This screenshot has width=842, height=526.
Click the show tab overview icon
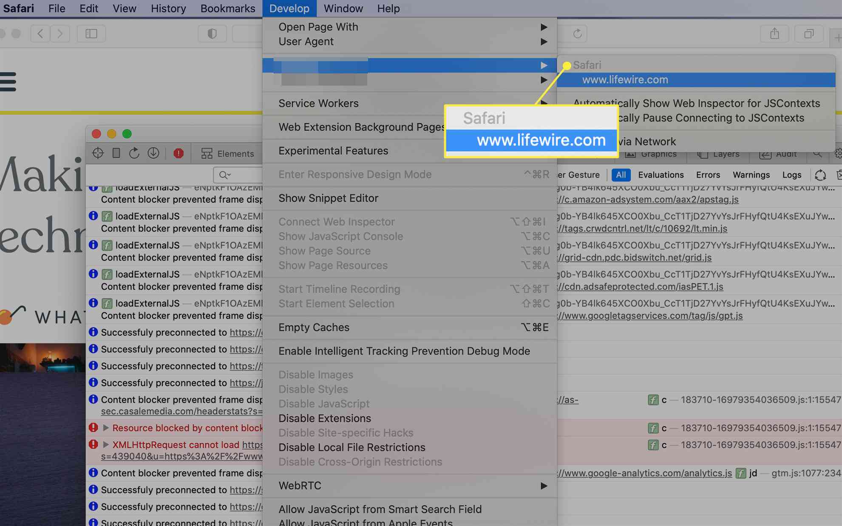[809, 34]
